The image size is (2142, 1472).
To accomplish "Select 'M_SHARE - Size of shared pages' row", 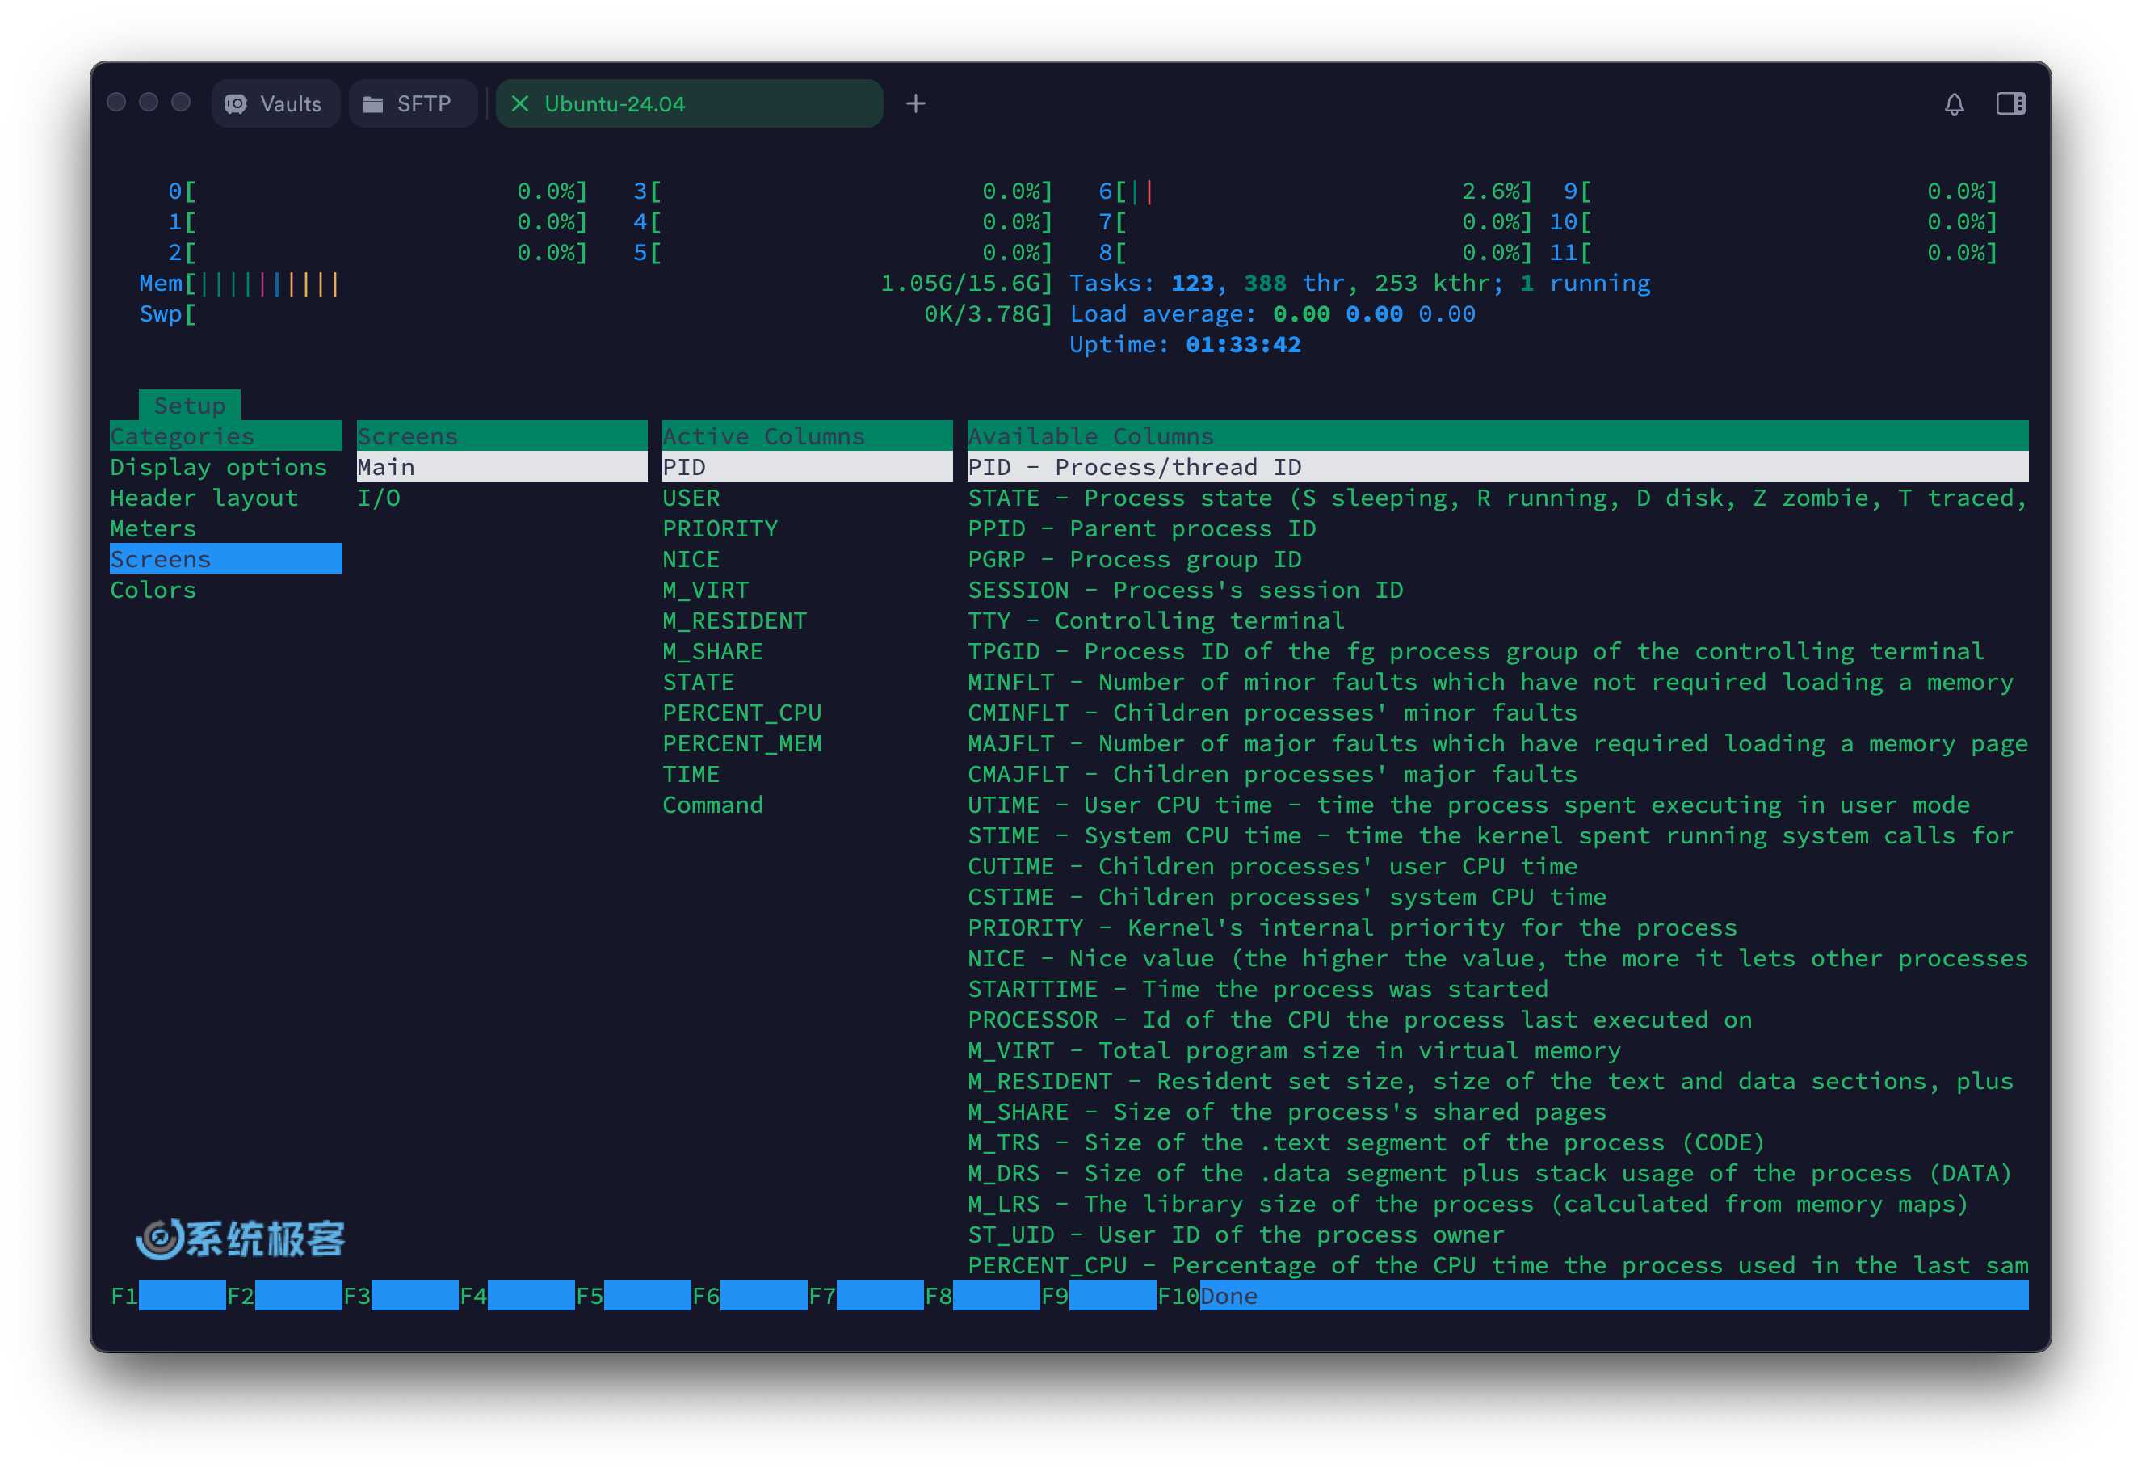I will [1497, 1112].
